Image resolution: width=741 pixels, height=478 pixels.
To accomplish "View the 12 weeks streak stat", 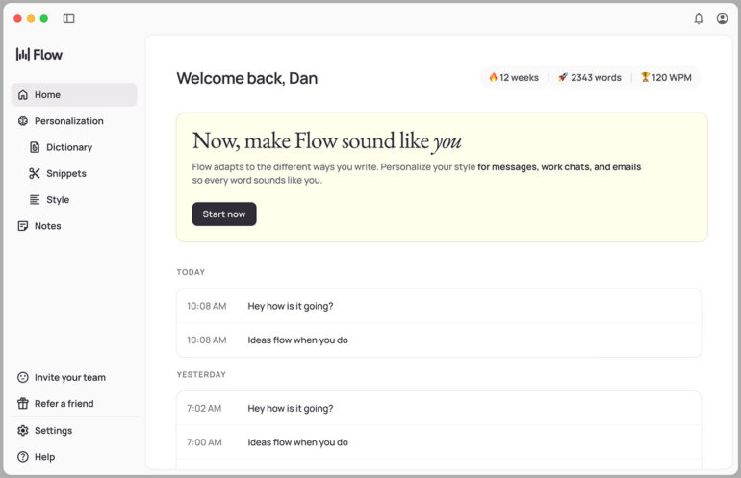I will coord(513,78).
